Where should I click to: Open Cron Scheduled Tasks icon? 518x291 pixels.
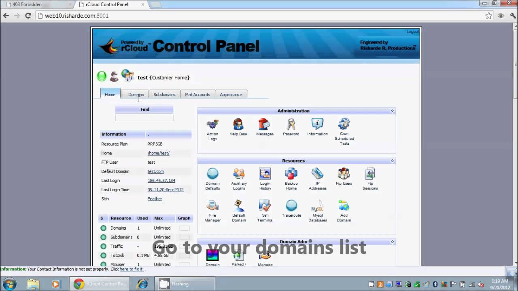pyautogui.click(x=344, y=124)
